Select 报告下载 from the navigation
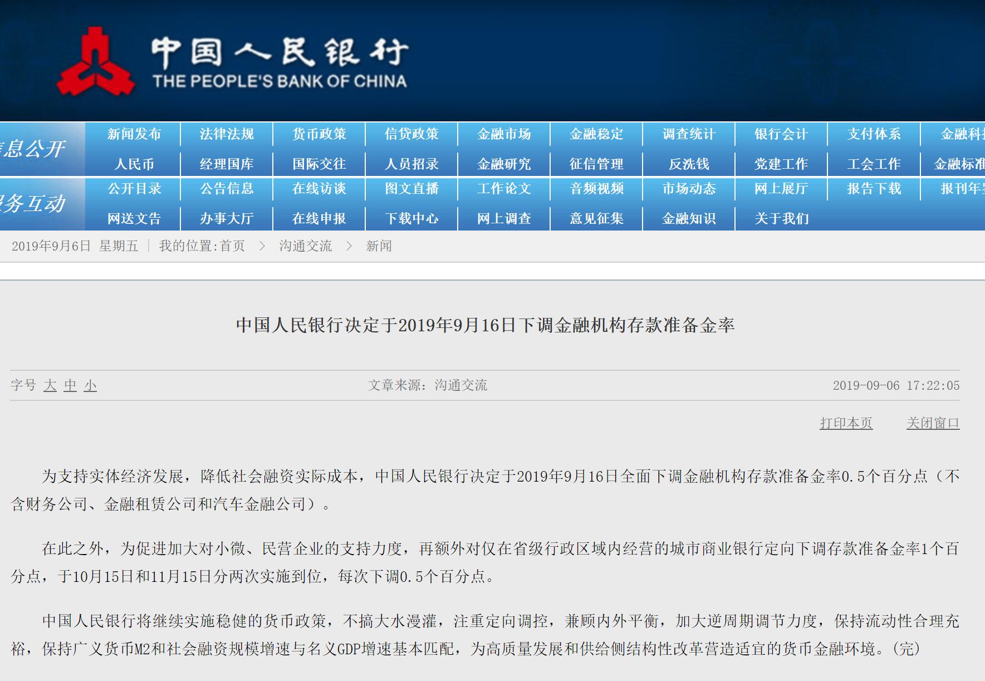Viewport: 985px width, 681px height. point(873,189)
